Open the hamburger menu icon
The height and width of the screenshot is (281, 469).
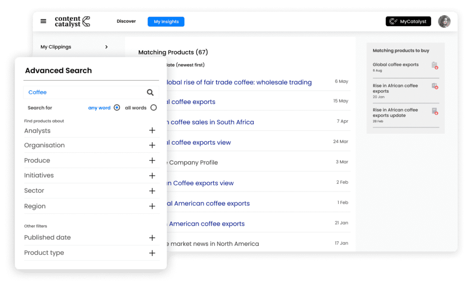[x=44, y=21]
